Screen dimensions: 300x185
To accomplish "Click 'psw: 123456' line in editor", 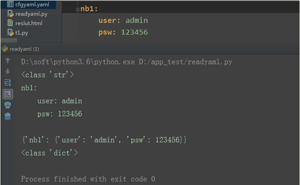I will 123,32.
